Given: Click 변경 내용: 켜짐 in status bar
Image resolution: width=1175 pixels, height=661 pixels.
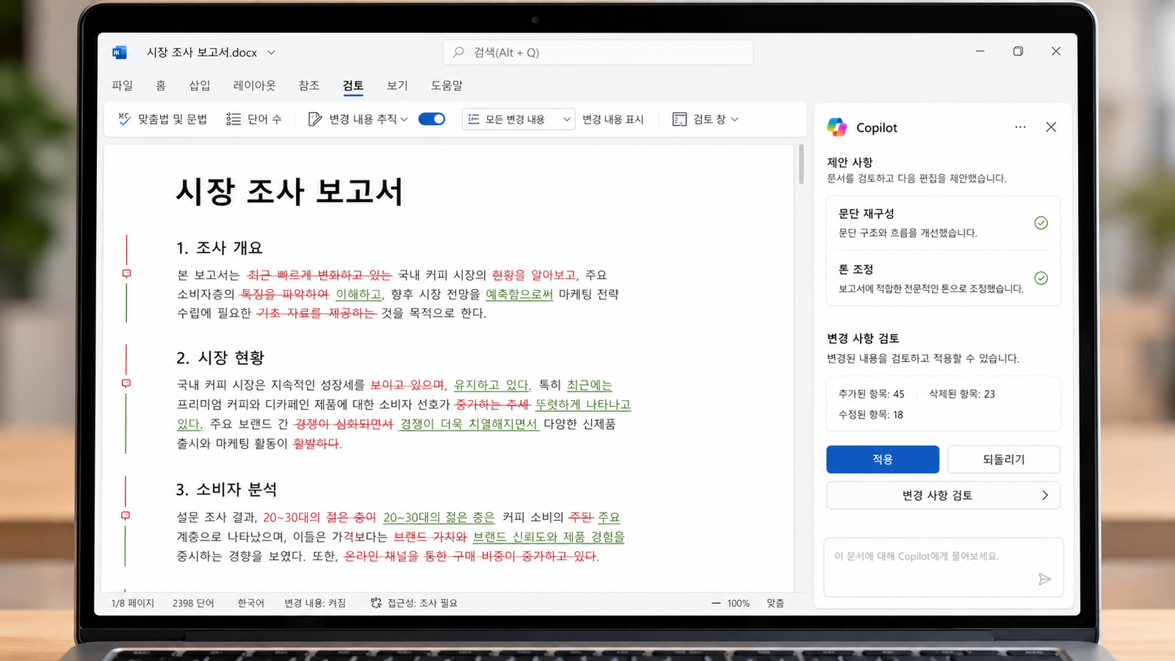Looking at the screenshot, I should [x=315, y=603].
